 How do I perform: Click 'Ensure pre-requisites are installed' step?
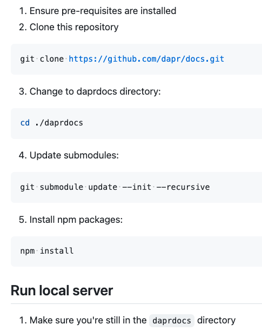[x=103, y=11]
